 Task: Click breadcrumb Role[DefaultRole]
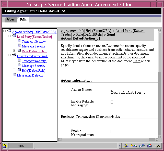89,35
